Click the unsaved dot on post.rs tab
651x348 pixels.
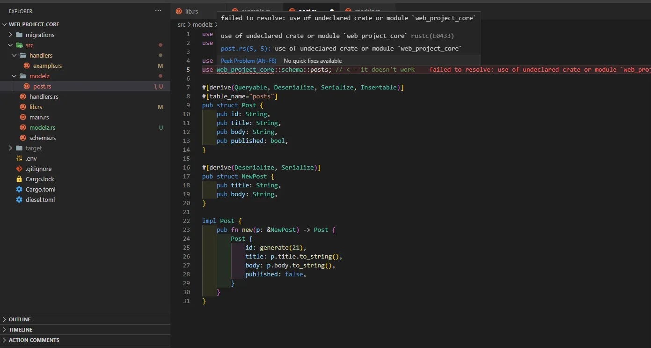(x=332, y=11)
